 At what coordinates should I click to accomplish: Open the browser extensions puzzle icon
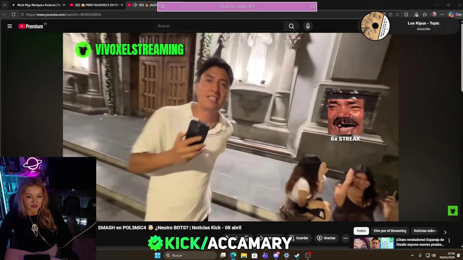point(406,14)
